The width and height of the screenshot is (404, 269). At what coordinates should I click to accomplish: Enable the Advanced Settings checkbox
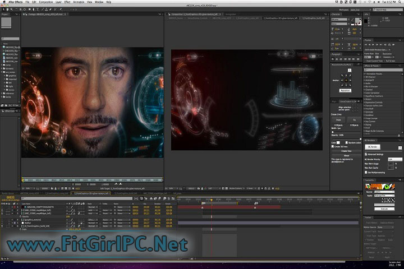(x=366, y=154)
